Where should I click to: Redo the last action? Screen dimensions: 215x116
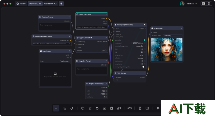coord(72,108)
